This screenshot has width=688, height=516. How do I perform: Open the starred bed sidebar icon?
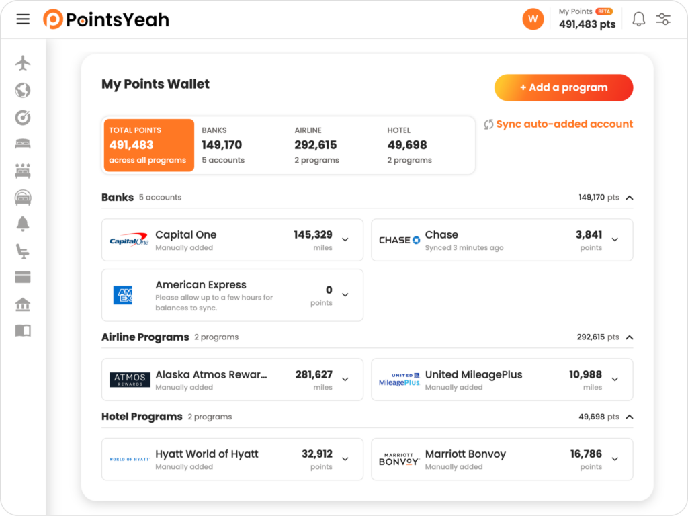[x=23, y=171]
